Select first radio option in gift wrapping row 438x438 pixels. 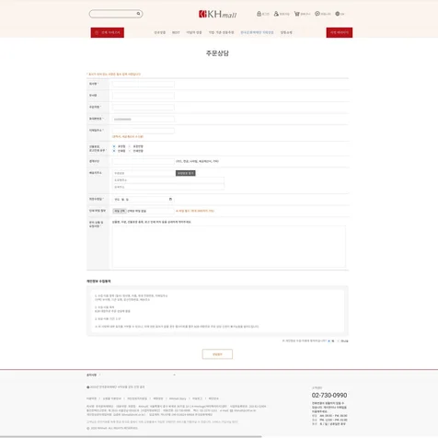(114, 146)
